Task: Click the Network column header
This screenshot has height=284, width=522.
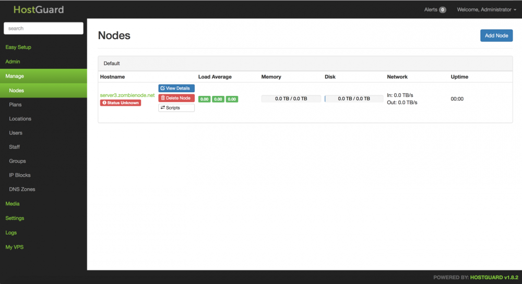Action: [x=397, y=77]
